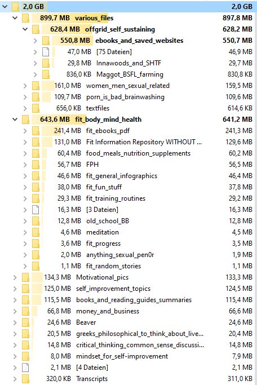Collapse the fit_body_mind_health folder chevron

[15, 120]
